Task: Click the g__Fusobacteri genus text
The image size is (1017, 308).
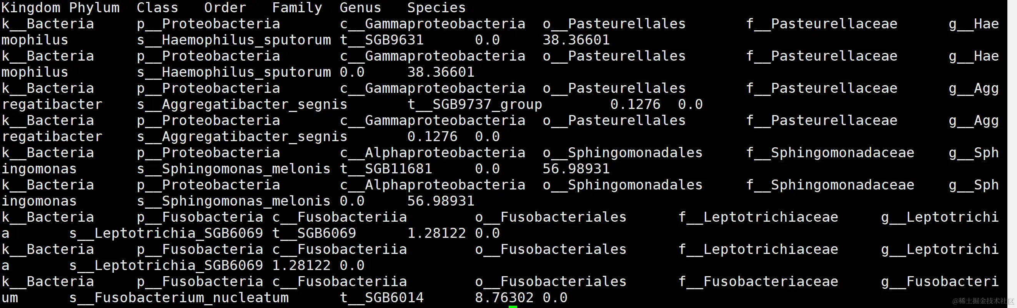Action: tap(940, 282)
